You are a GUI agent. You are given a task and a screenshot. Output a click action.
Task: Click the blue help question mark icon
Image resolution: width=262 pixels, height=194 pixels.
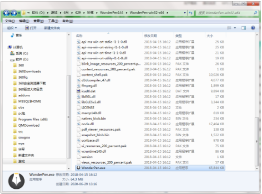tap(253, 28)
